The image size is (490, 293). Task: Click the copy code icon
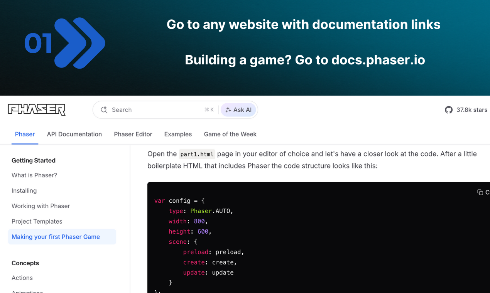pyautogui.click(x=480, y=192)
